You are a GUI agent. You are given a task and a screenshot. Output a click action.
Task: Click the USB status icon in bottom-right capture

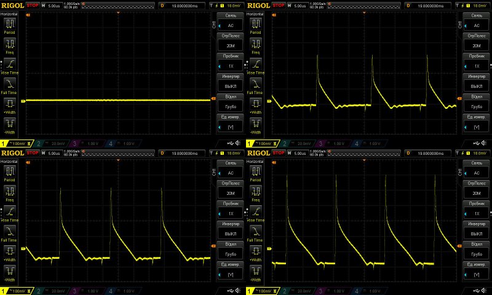pyautogui.click(x=477, y=291)
